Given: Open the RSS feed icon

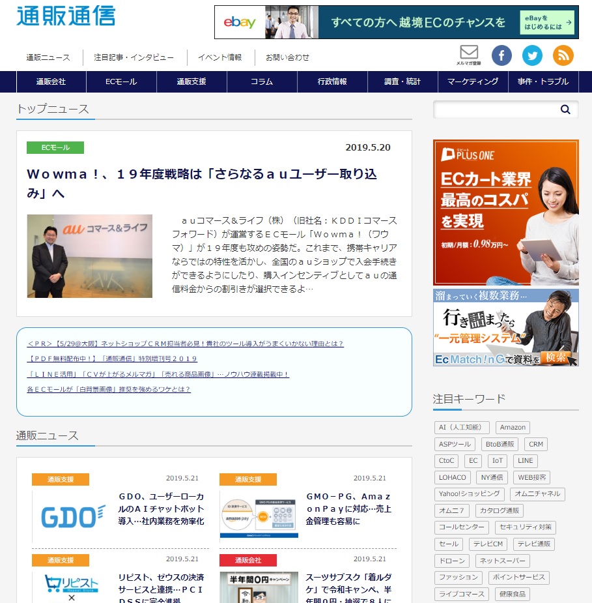Looking at the screenshot, I should tap(563, 55).
